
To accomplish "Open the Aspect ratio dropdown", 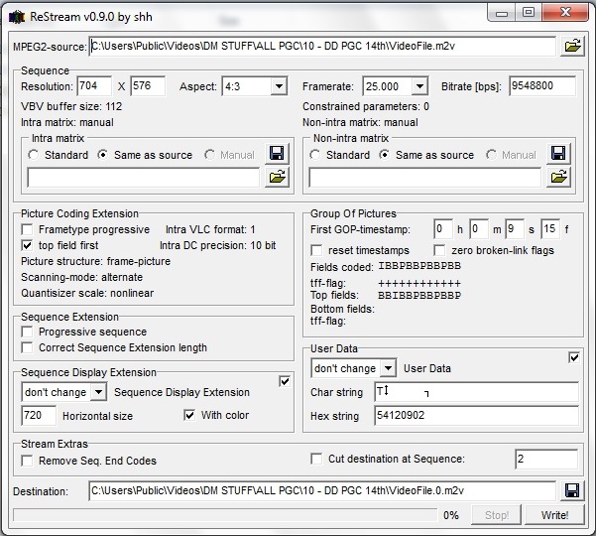I will pyautogui.click(x=279, y=86).
